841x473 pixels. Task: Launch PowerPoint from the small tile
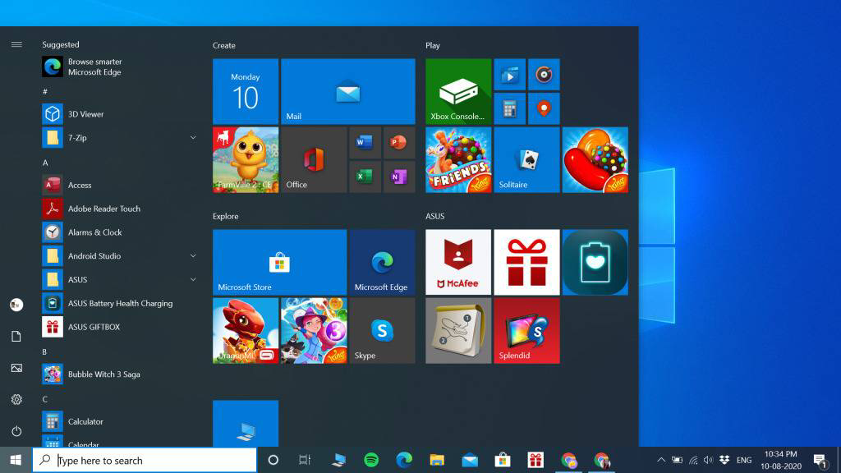[x=398, y=143]
